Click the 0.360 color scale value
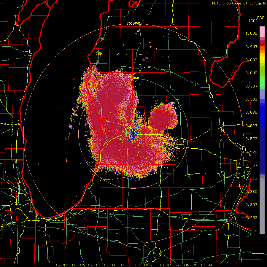 (x=251, y=192)
